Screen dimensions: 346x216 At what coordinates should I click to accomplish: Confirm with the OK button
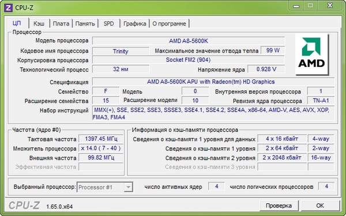[x=320, y=206]
